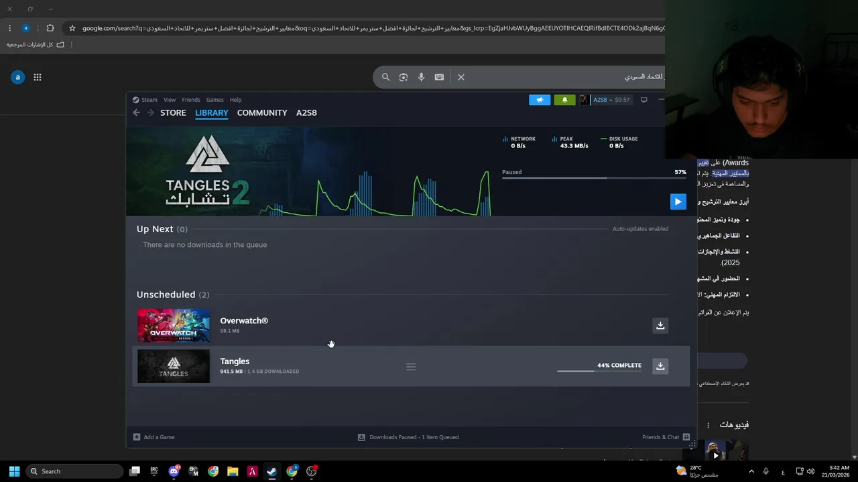The image size is (858, 482).
Task: Play the video thumbnail in Google results
Action: pos(715,455)
